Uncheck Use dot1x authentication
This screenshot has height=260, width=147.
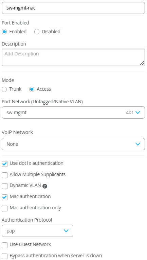tap(5, 164)
